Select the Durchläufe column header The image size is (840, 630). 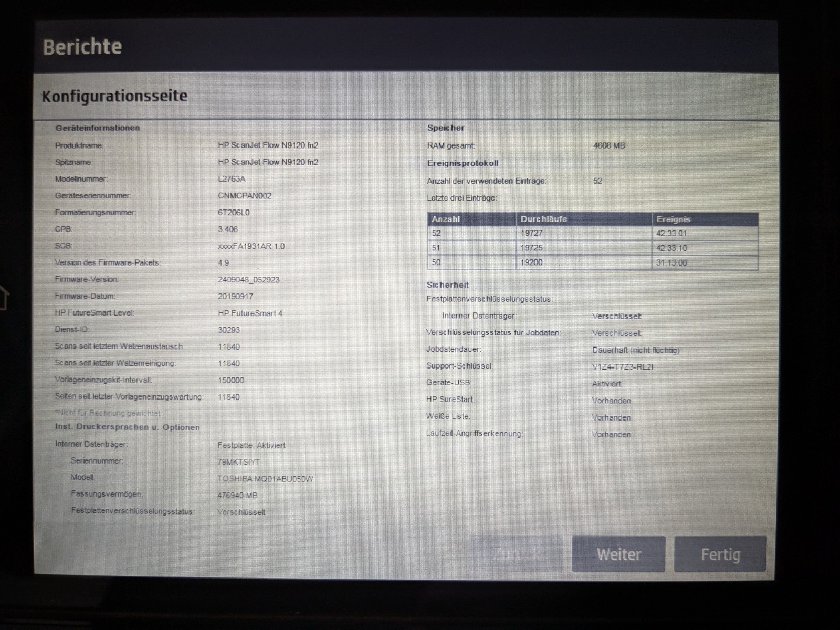point(544,219)
